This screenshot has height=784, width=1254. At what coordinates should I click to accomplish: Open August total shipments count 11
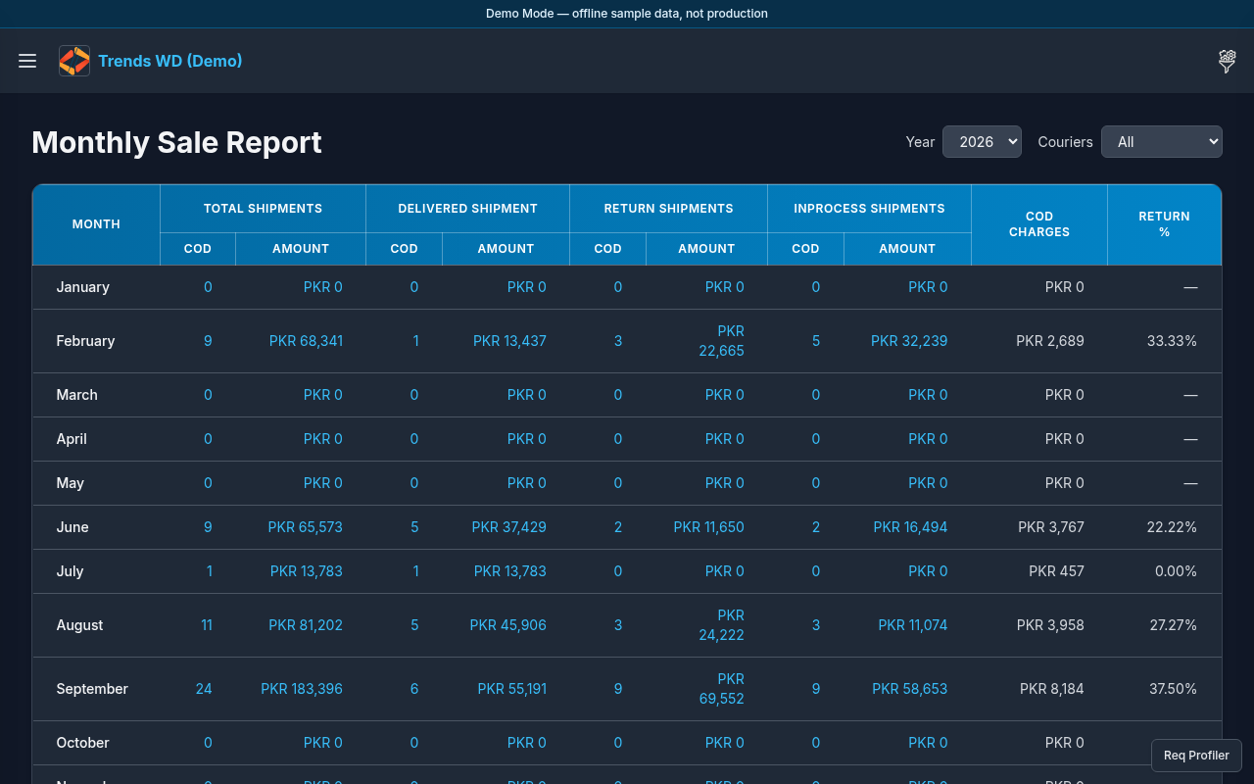(207, 625)
